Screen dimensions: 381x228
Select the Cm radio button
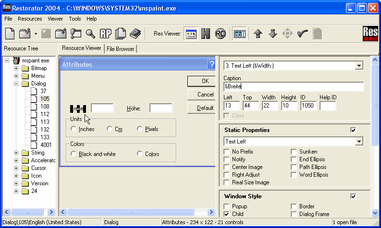(110, 129)
